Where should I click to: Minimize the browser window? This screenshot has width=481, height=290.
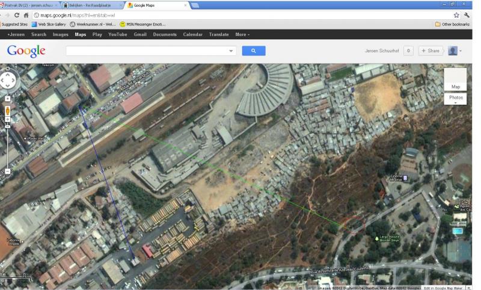click(x=445, y=4)
